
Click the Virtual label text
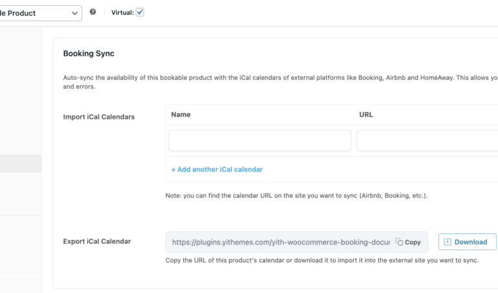[122, 13]
